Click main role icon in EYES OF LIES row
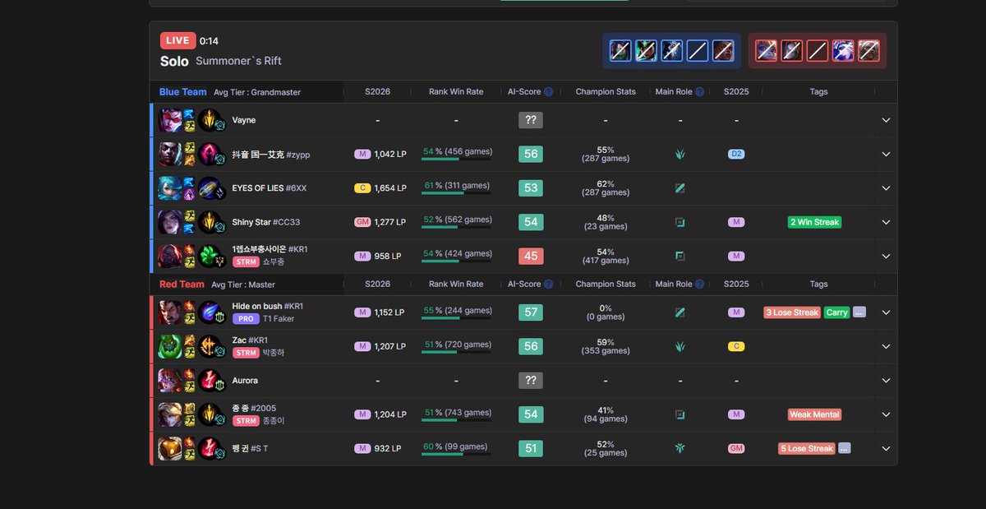The height and width of the screenshot is (509, 986). pyautogui.click(x=680, y=188)
